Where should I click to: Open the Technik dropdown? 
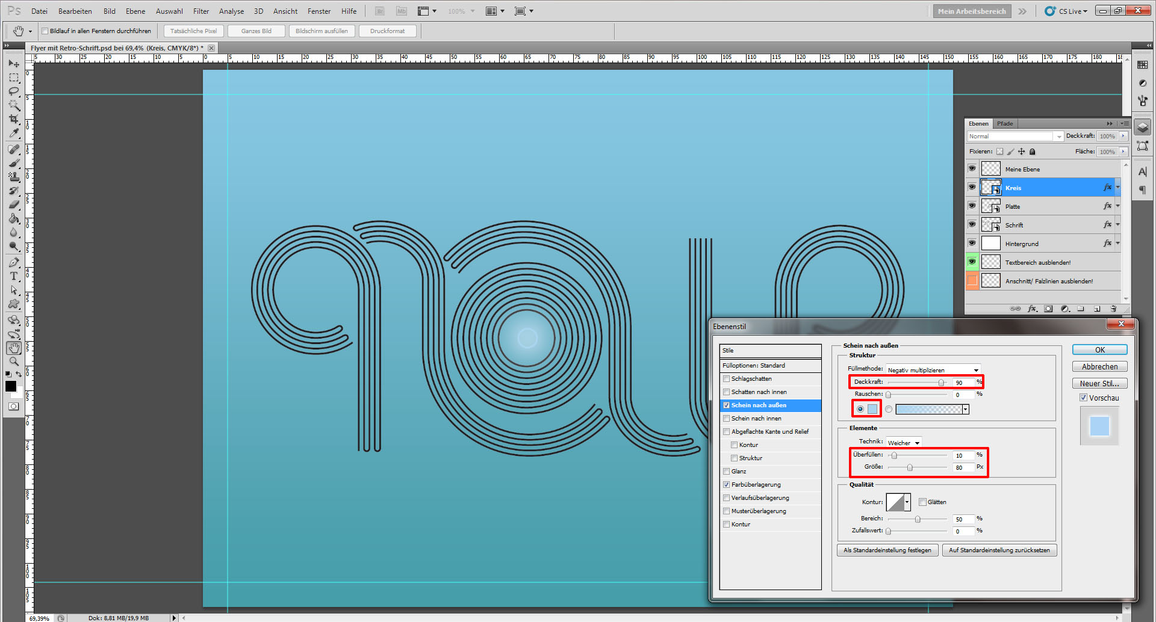click(904, 443)
